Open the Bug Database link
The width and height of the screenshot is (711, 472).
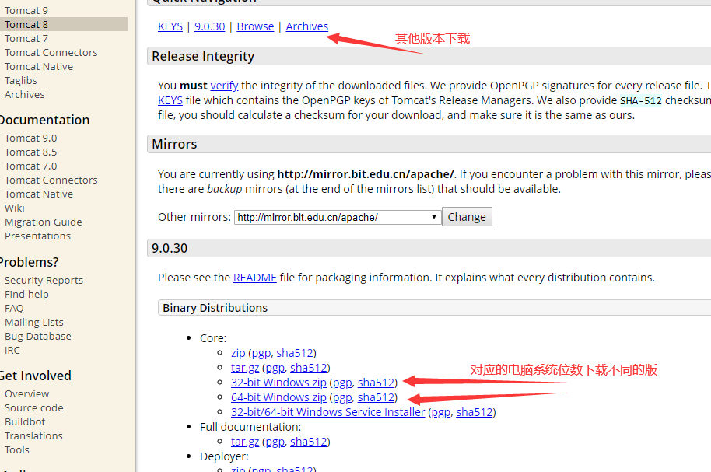[x=37, y=336]
